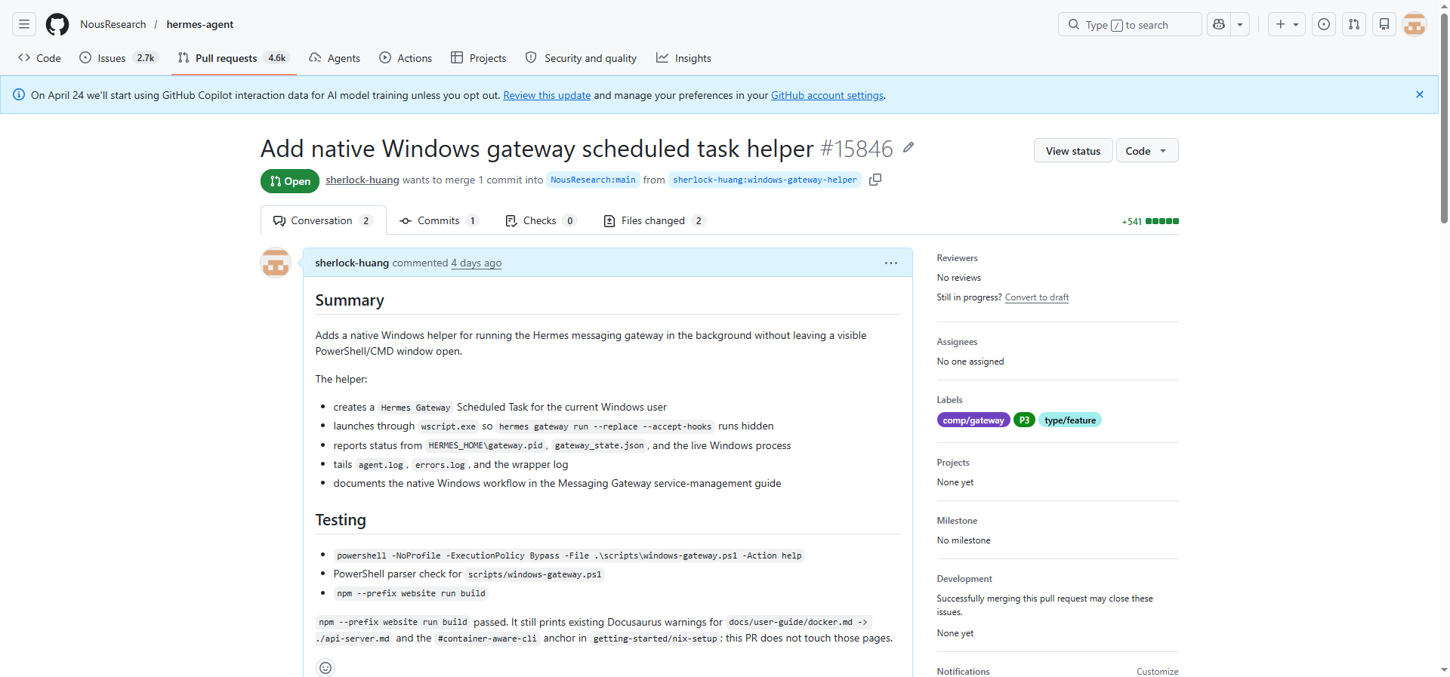Open the NousResearch organization link
This screenshot has width=1450, height=677.
click(113, 24)
